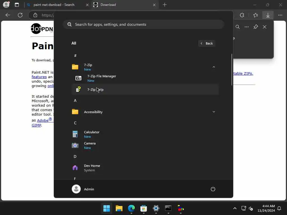This screenshot has width=287, height=215.
Task: Open the Edge extensions puzzle icon
Action: click(242, 15)
